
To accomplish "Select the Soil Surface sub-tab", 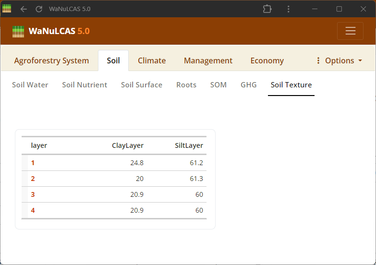I will (x=142, y=85).
